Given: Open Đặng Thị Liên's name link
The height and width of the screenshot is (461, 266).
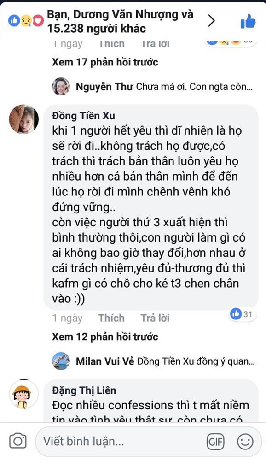Looking at the screenshot, I should tap(84, 390).
